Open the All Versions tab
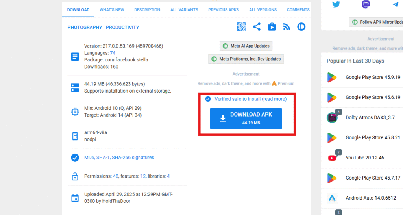403x215 pixels. coord(263,10)
